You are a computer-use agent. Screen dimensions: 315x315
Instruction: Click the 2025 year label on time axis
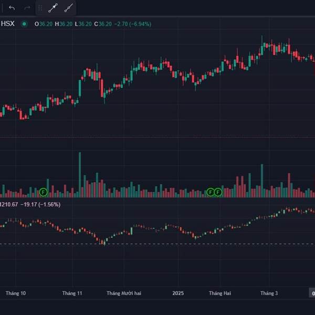click(x=178, y=293)
